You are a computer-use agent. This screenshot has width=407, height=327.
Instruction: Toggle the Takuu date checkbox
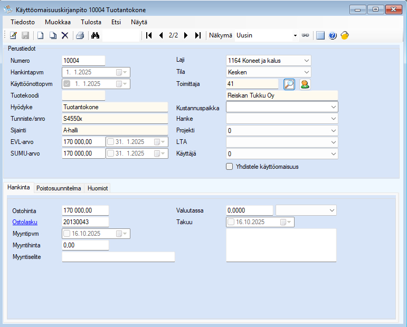[x=231, y=222]
